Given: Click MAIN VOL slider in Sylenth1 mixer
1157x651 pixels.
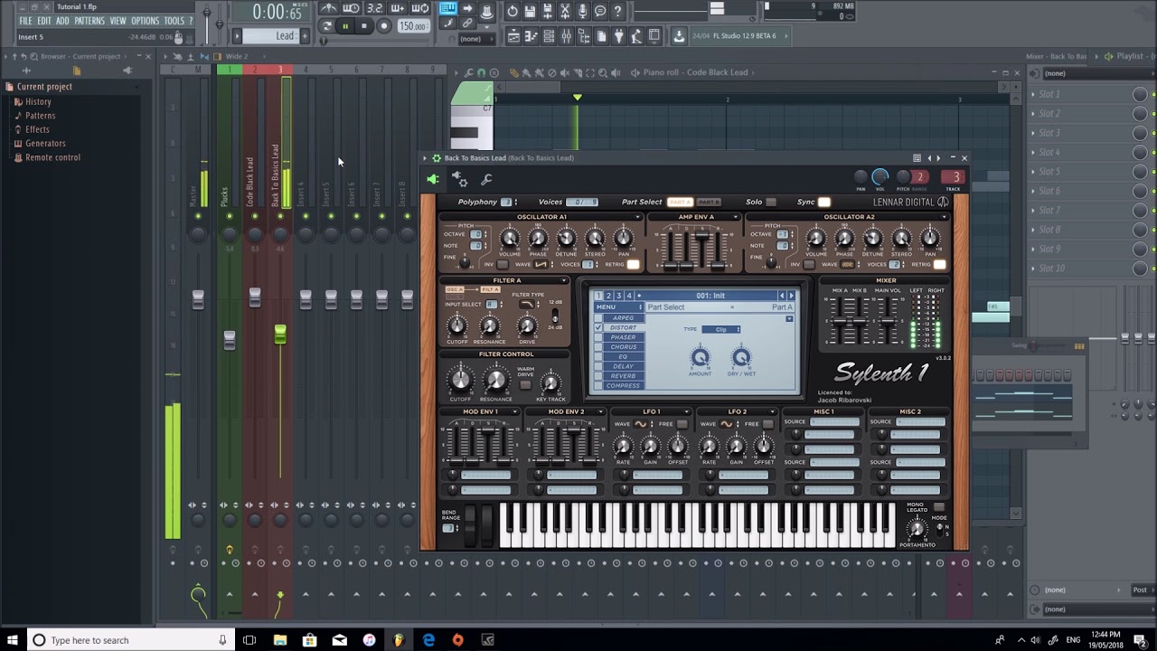Looking at the screenshot, I should 888,321.
